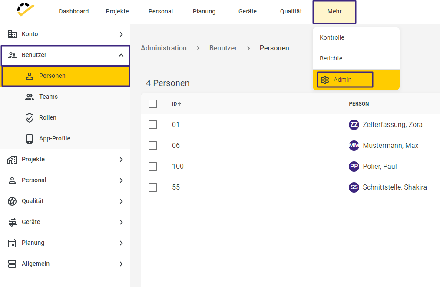
Task: Click the Geräte machine icon in sidebar
Action: [12, 222]
